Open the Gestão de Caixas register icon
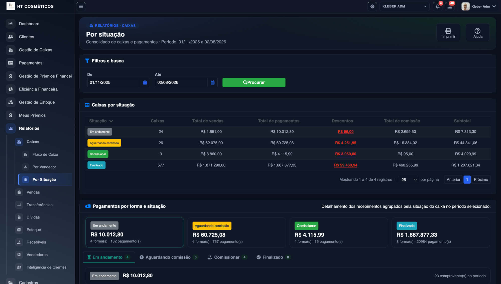Viewport: 501px width, 284px height. pyautogui.click(x=11, y=50)
